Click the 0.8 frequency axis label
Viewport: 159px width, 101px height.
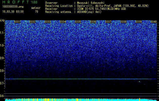pyautogui.click(x=2, y=71)
